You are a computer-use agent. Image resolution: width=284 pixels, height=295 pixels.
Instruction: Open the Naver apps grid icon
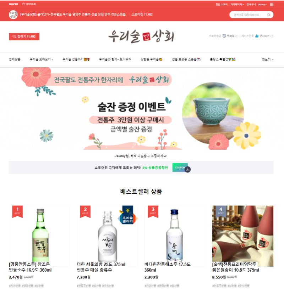pos(271,4)
